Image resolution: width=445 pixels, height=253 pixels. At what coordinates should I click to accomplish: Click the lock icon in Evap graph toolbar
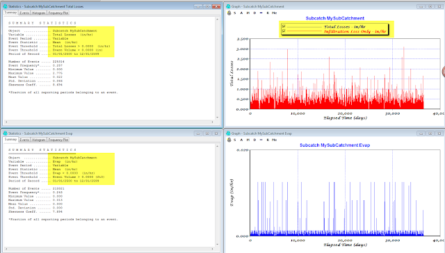[229, 140]
